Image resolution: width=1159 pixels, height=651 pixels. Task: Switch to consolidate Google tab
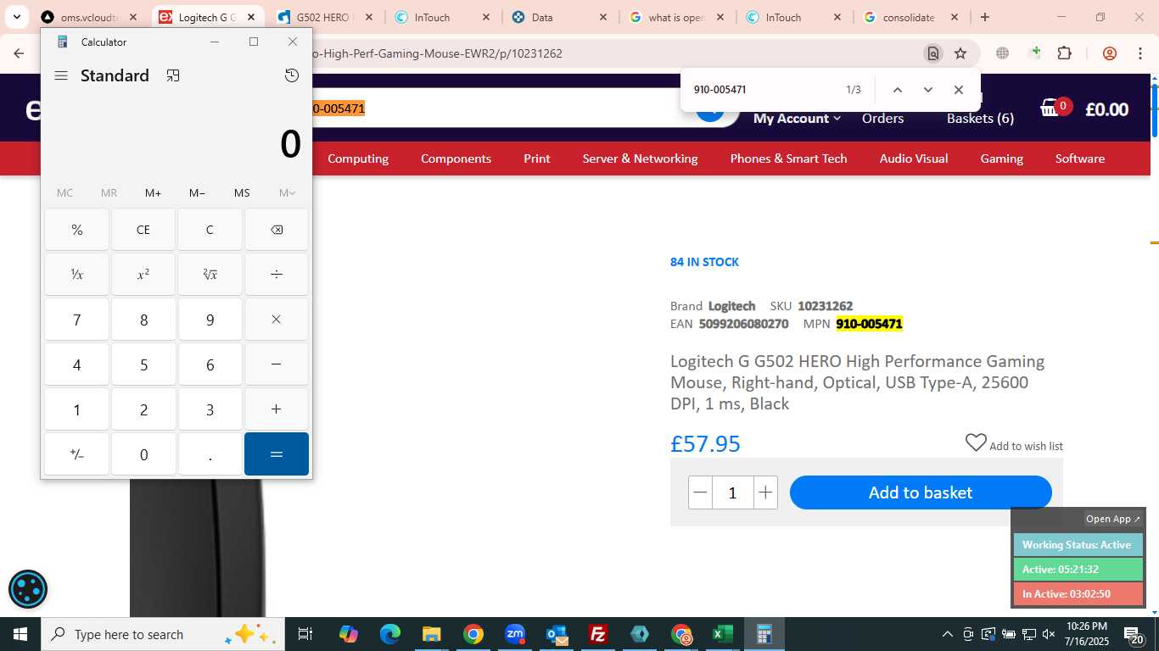910,17
